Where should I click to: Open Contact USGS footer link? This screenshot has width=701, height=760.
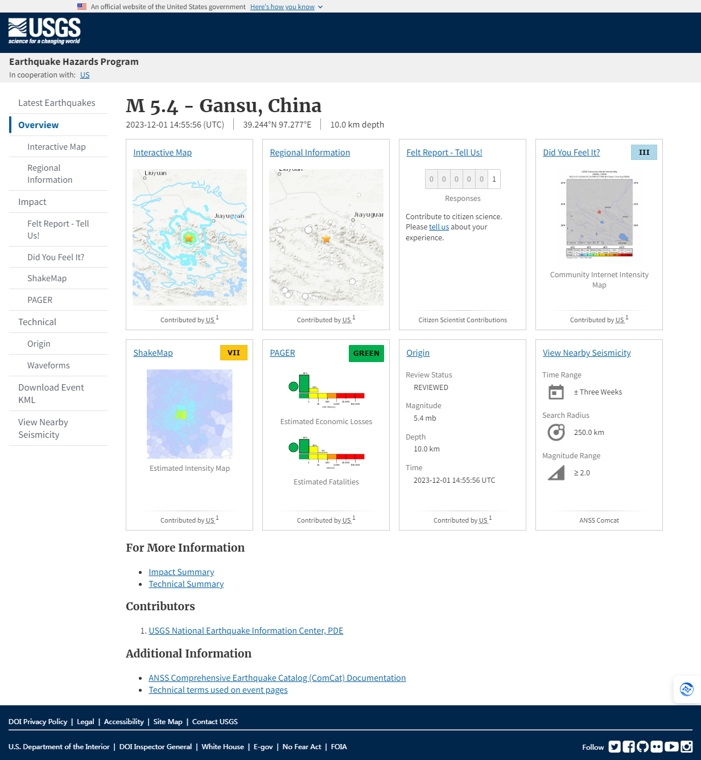pos(215,721)
